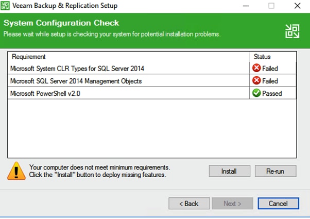The height and width of the screenshot is (219, 310).
Task: Go back with the < Back button
Action: 189,204
